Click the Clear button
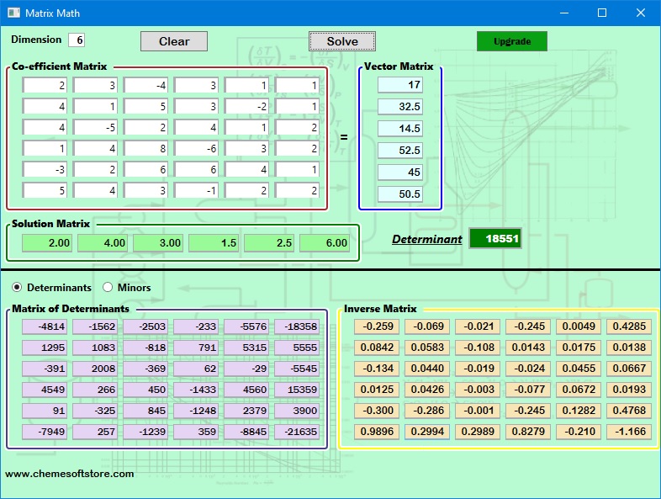 click(x=174, y=41)
